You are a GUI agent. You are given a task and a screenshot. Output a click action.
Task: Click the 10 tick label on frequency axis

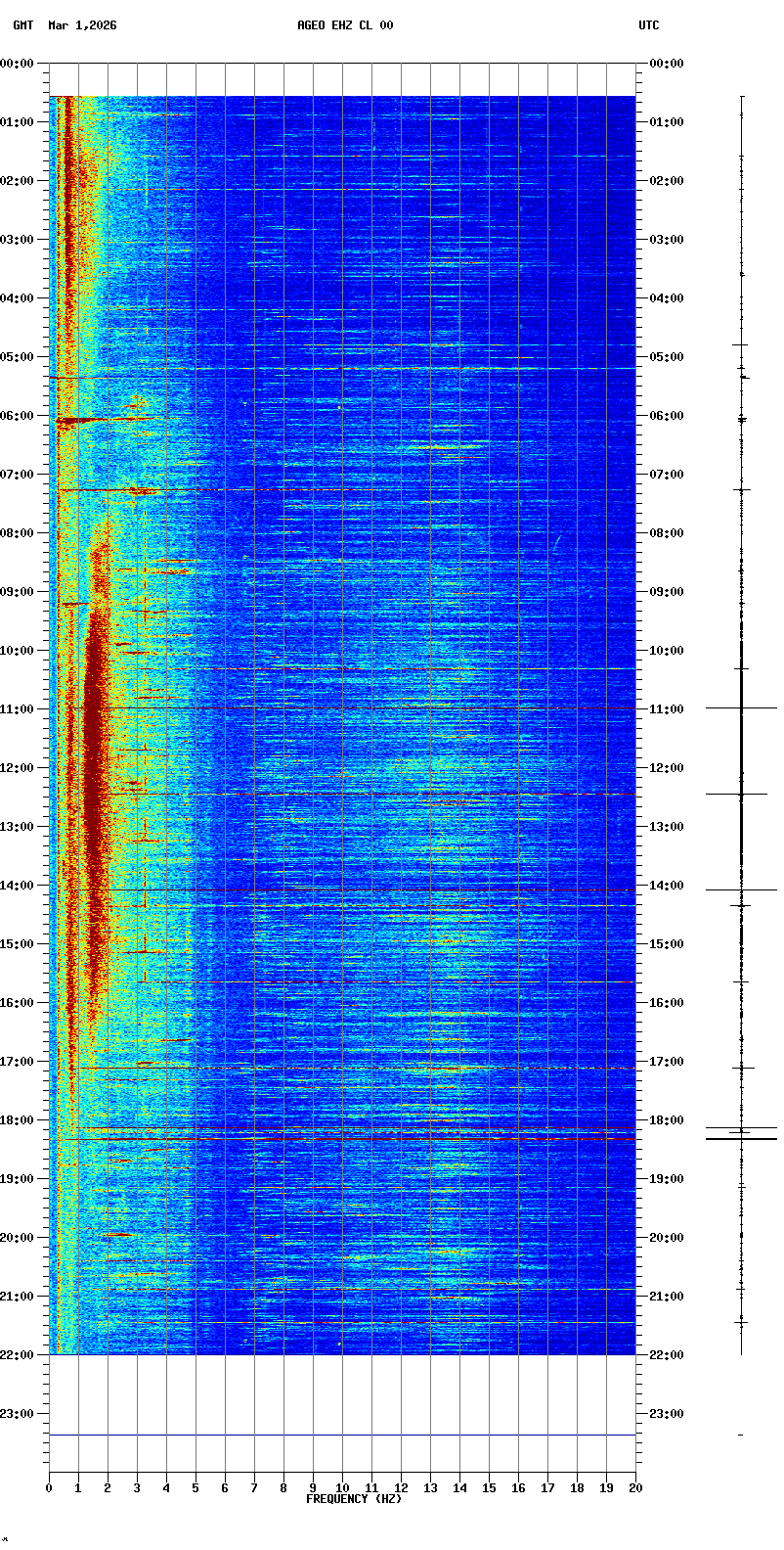click(x=342, y=1488)
